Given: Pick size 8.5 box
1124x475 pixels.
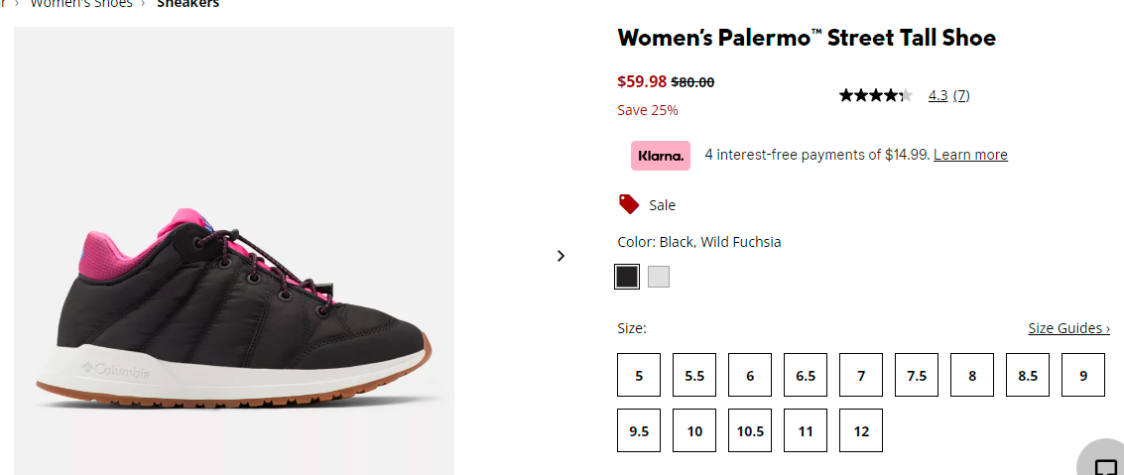Looking at the screenshot, I should point(1028,375).
